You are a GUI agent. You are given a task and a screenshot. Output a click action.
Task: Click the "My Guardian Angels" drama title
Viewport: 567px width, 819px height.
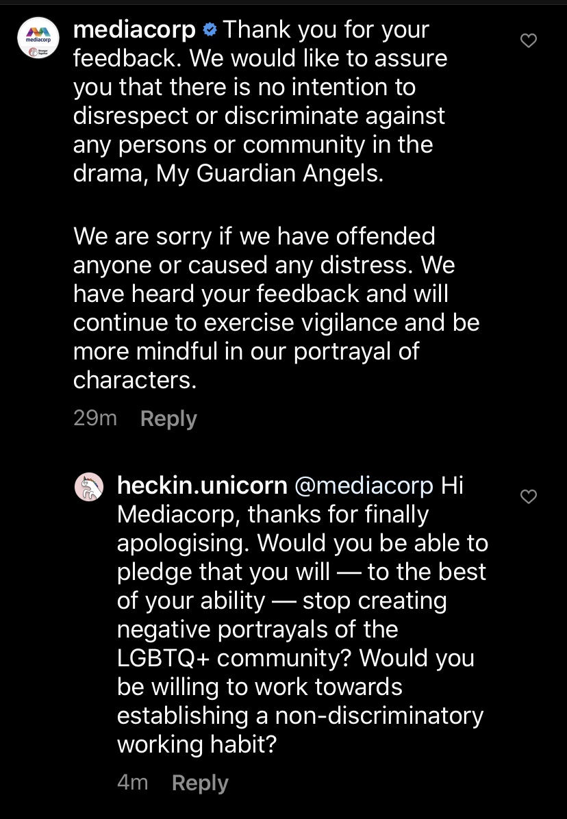click(x=270, y=174)
